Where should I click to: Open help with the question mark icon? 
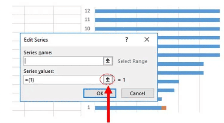coord(126,40)
